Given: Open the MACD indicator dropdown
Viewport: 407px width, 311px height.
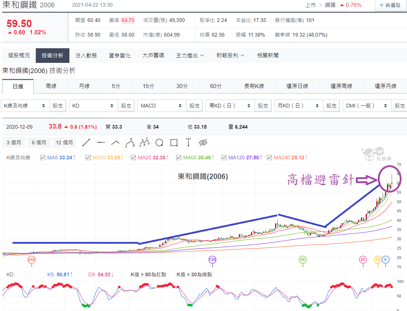Looking at the screenshot, I should [x=161, y=106].
